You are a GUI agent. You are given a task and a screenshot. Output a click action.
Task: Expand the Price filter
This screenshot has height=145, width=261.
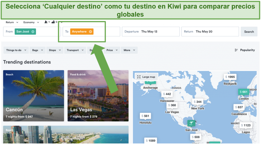[x=112, y=50]
